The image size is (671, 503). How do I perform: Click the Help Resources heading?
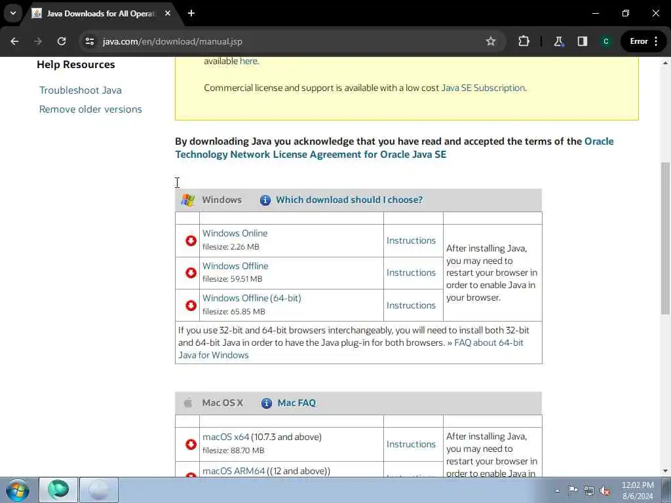pos(76,65)
